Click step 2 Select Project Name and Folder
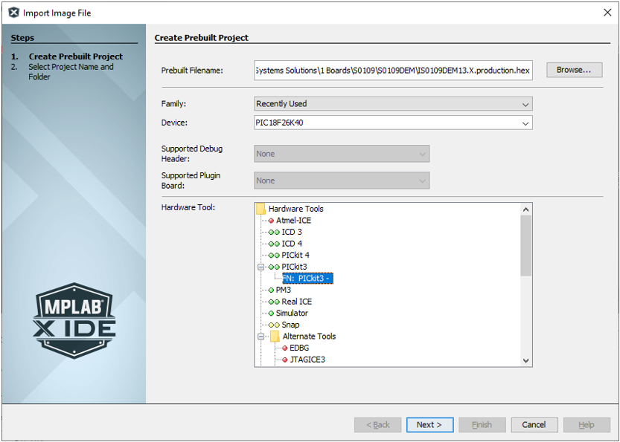 (x=71, y=72)
